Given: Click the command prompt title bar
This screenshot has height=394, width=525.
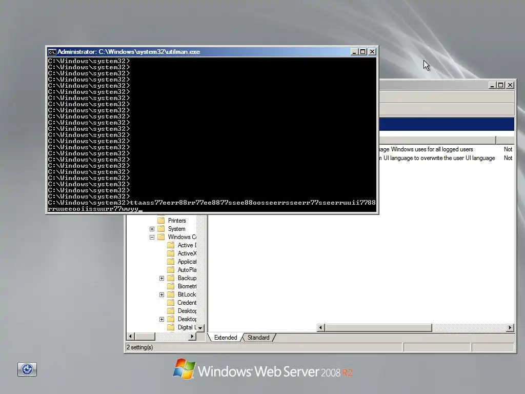Looking at the screenshot, I should tap(212, 52).
